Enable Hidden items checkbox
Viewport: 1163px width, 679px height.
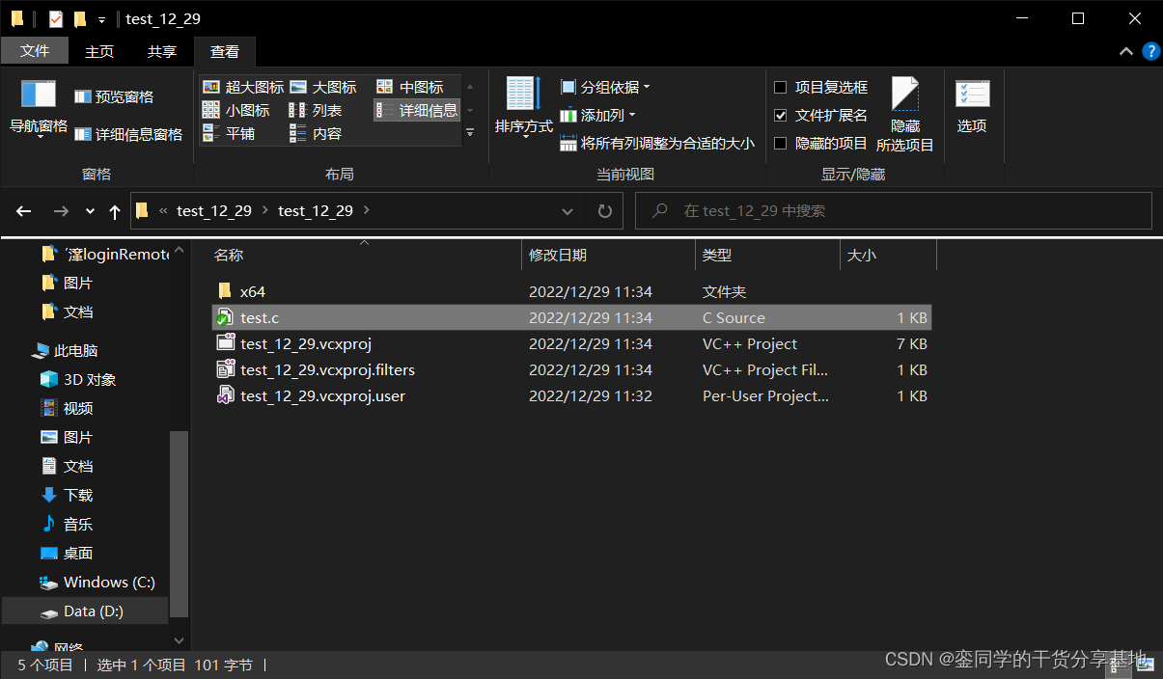click(781, 143)
